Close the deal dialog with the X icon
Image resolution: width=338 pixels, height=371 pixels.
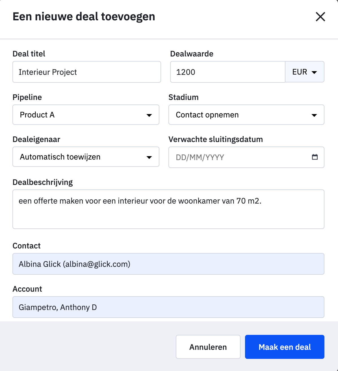320,17
